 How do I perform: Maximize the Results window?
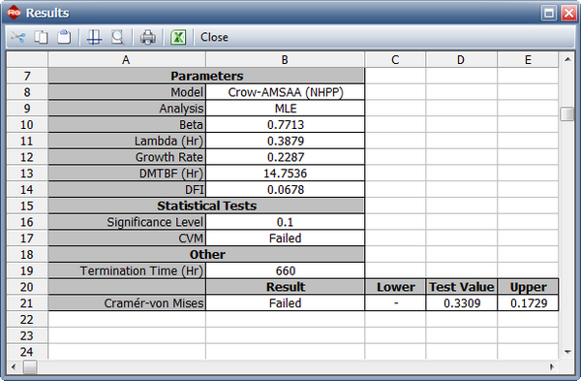coord(549,13)
